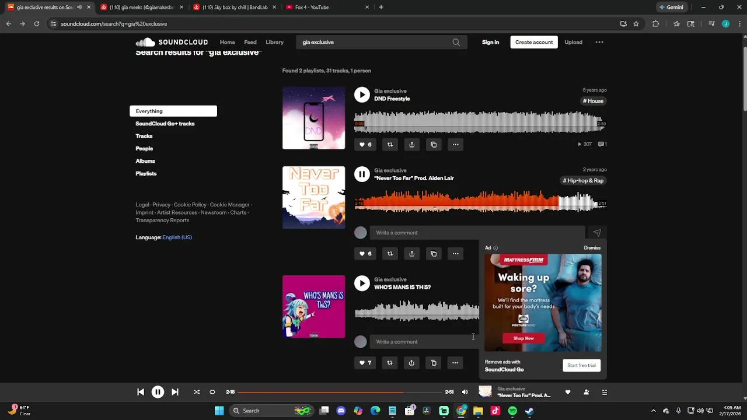Screen dimensions: 747x420
Task: Like the WHO'S MANS IS THIS? track
Action: tap(365, 363)
